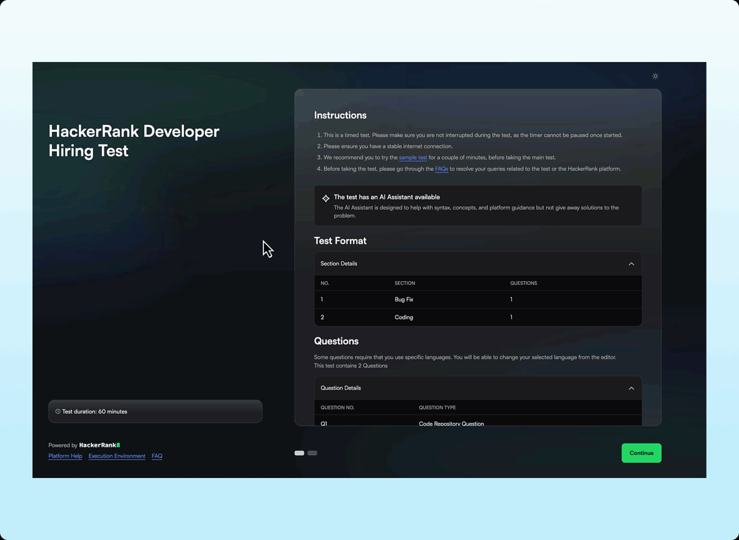The image size is (739, 540).
Task: Select the first page indicator dot
Action: click(x=299, y=453)
